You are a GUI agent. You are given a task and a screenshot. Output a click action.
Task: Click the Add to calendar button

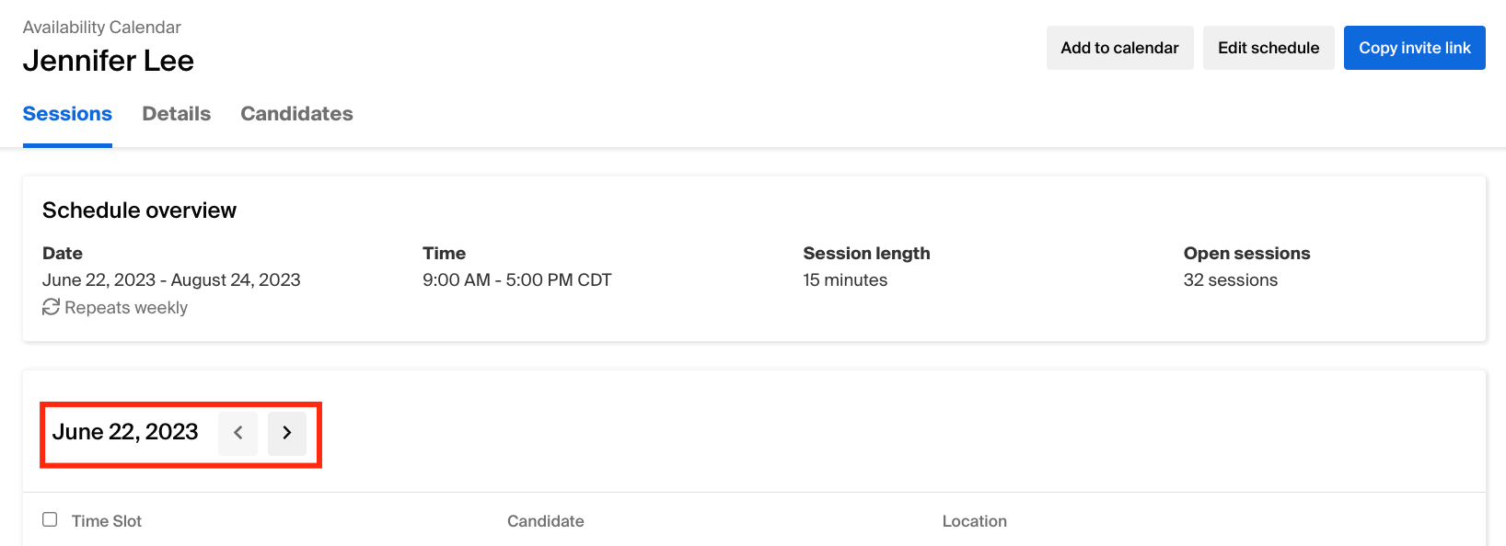(x=1119, y=48)
